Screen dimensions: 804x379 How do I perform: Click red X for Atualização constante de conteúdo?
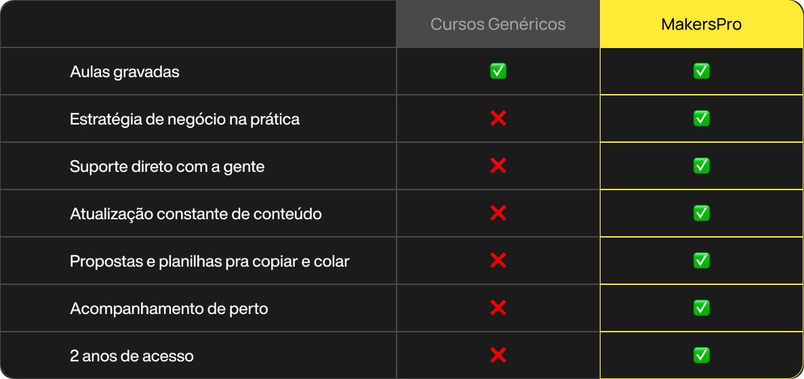pyautogui.click(x=498, y=213)
